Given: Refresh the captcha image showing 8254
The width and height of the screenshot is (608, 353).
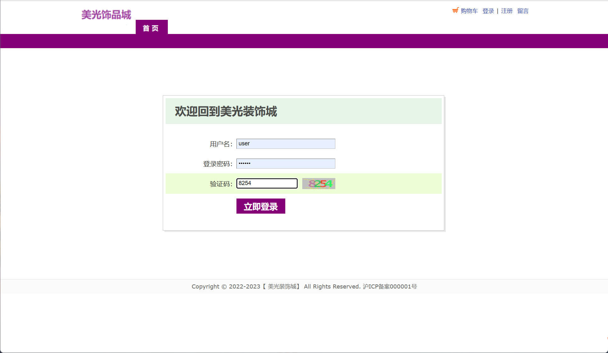Looking at the screenshot, I should (x=318, y=183).
